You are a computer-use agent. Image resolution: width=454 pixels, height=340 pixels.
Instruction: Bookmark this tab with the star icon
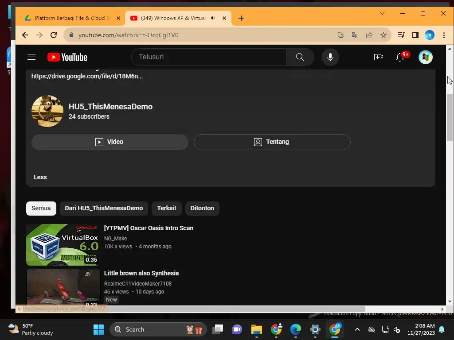(x=384, y=35)
